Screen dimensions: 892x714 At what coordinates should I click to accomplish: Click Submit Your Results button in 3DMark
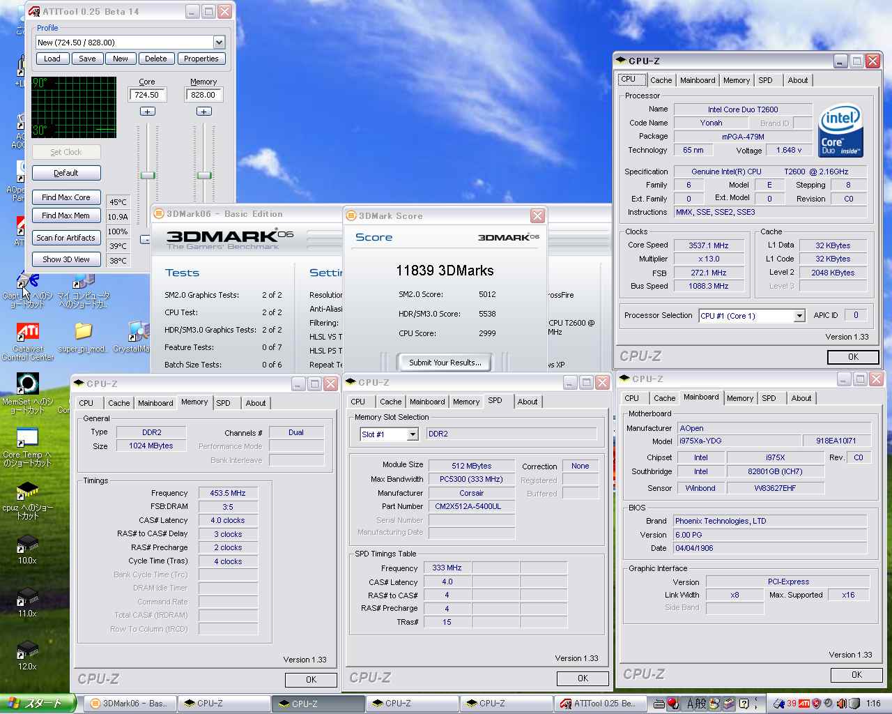click(x=445, y=363)
